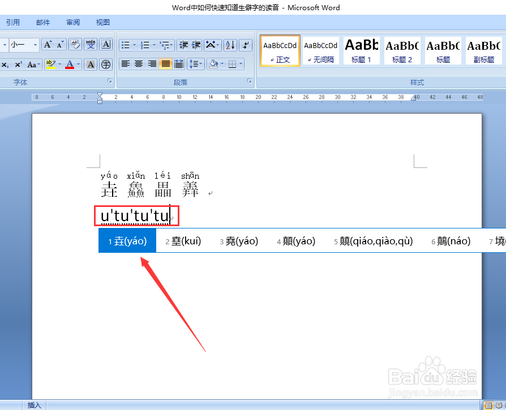Click the first-line indent ruler marker
The width and height of the screenshot is (506, 410).
100,94
